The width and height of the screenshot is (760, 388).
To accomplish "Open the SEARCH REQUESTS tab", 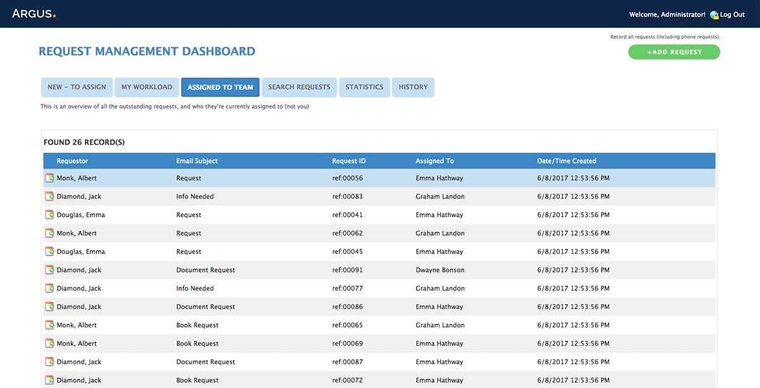I will pyautogui.click(x=299, y=87).
